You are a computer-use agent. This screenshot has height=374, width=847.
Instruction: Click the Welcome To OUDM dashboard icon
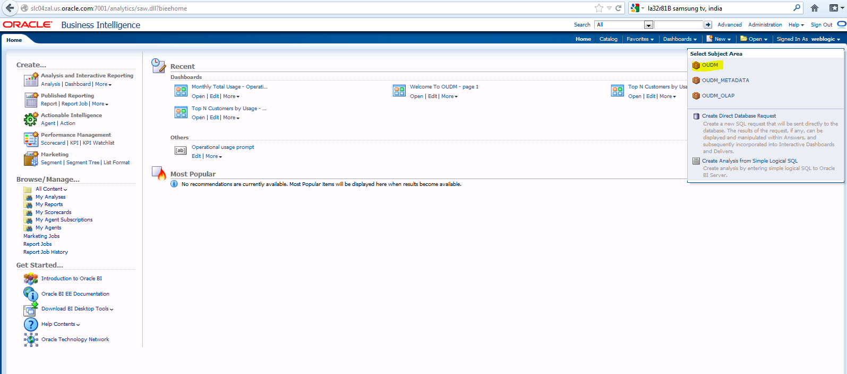click(399, 91)
